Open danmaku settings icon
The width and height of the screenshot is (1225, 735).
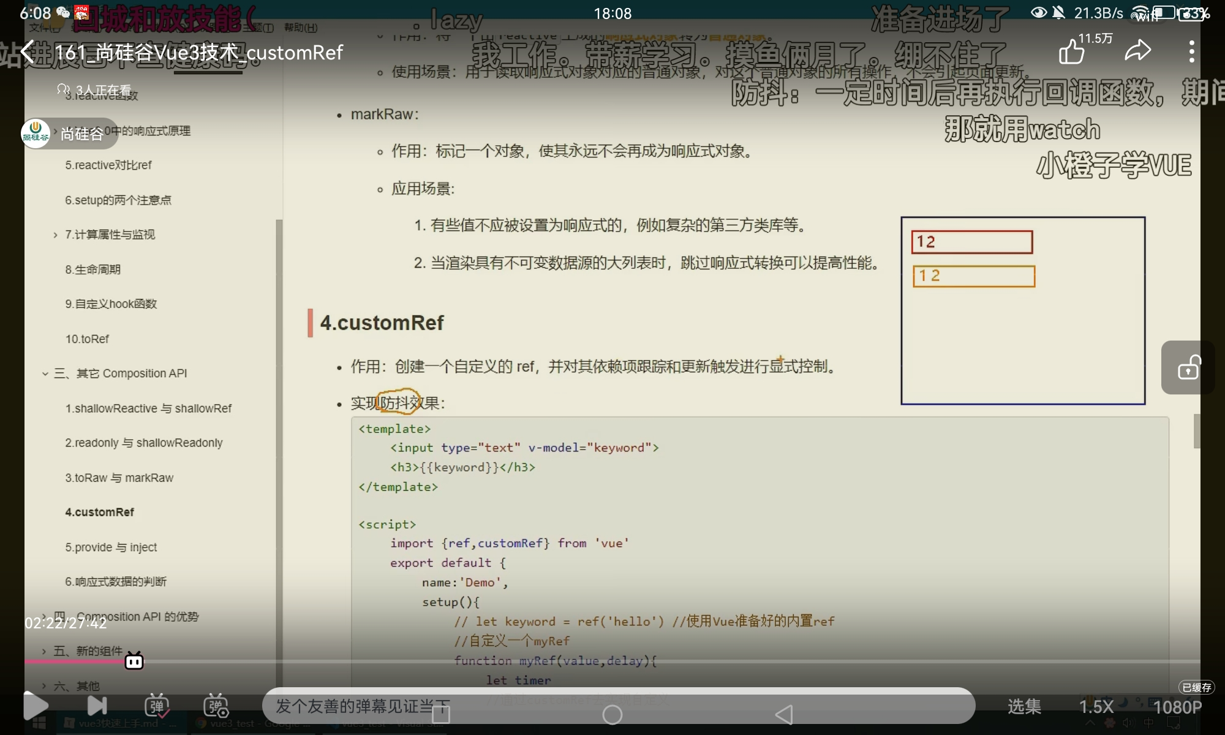[x=216, y=706]
